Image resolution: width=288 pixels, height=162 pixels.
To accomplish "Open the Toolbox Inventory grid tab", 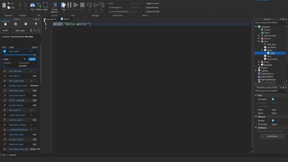I will pos(15,24).
